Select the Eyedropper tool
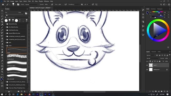This screenshot has height=96, width=171. coord(2,25)
